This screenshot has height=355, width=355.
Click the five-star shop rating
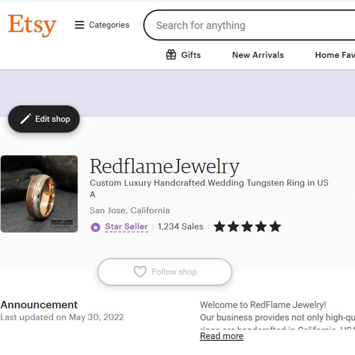tap(247, 227)
